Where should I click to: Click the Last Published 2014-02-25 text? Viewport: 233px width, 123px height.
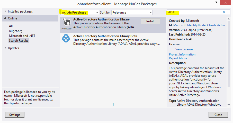click(x=187, y=35)
